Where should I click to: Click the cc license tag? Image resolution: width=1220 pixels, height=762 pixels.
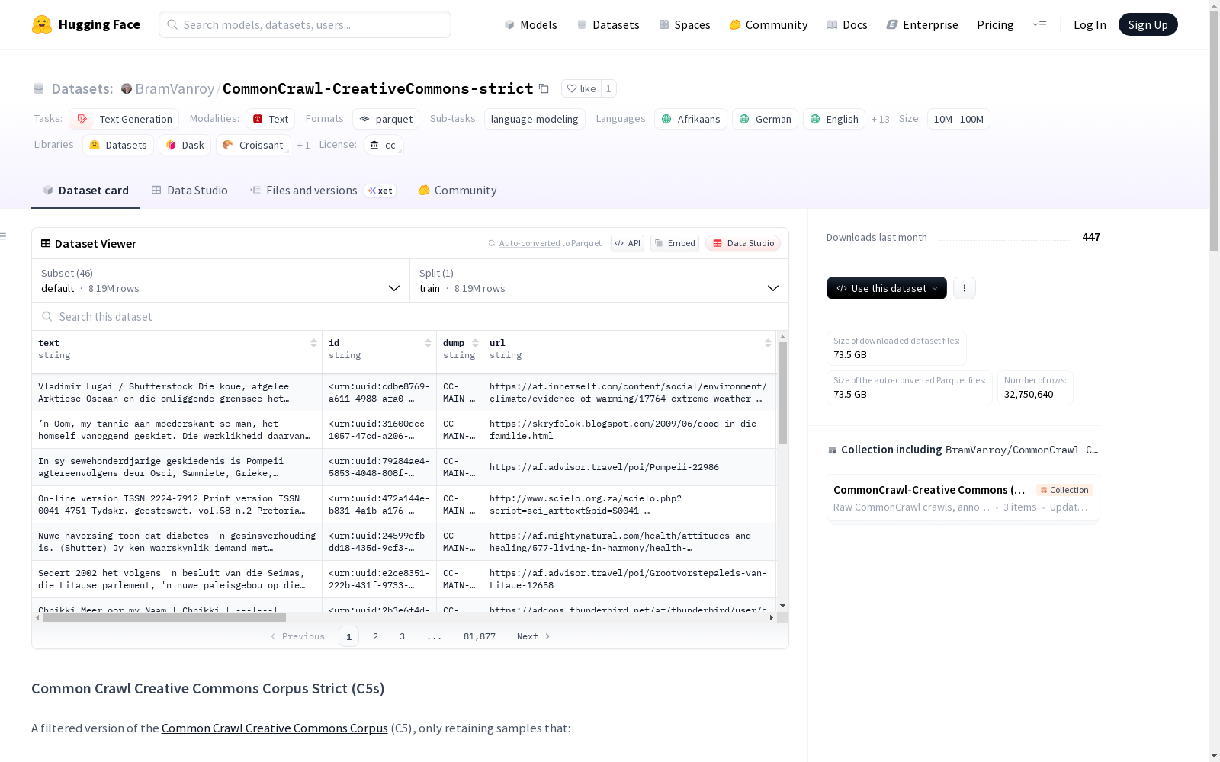383,145
